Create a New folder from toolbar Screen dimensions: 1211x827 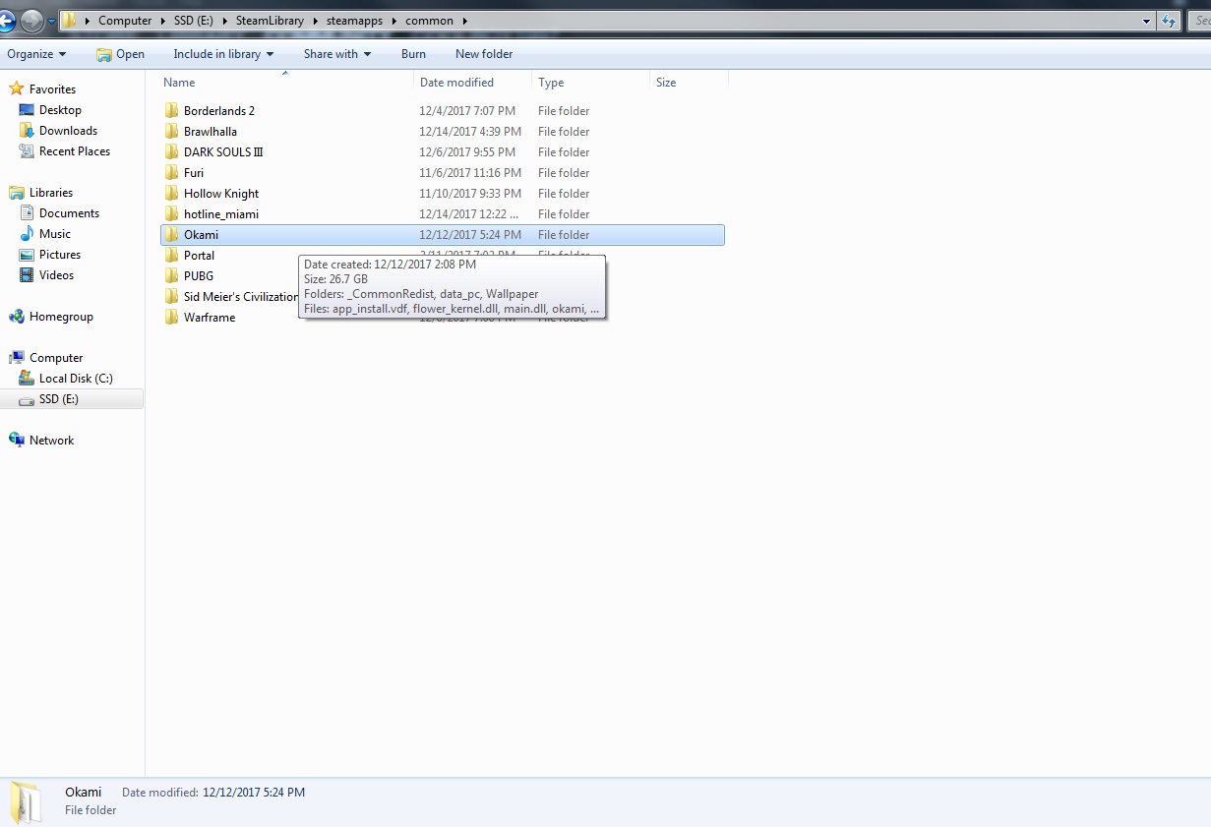[x=484, y=54]
